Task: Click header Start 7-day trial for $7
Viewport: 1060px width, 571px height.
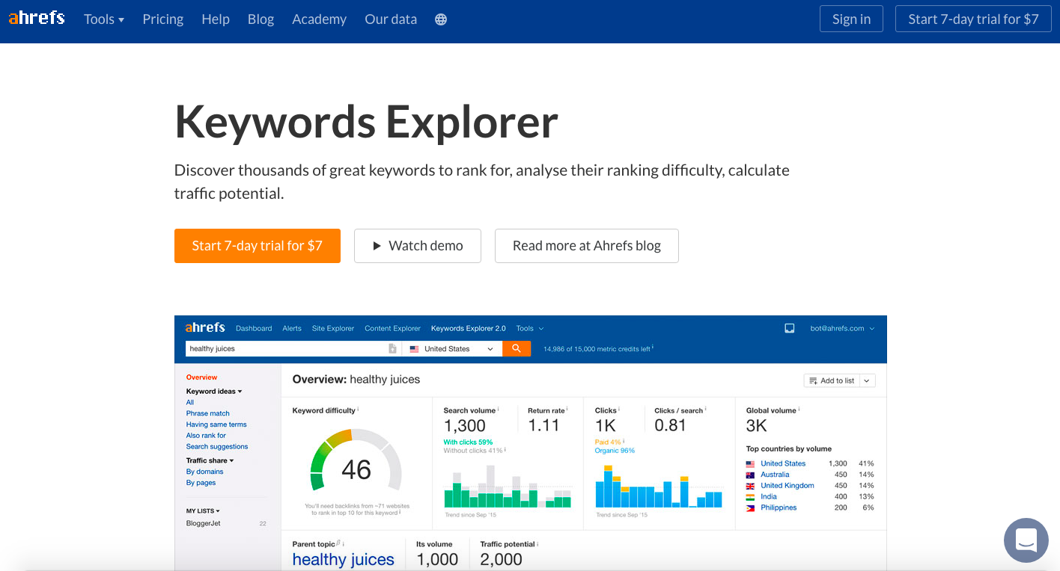Action: pos(973,19)
